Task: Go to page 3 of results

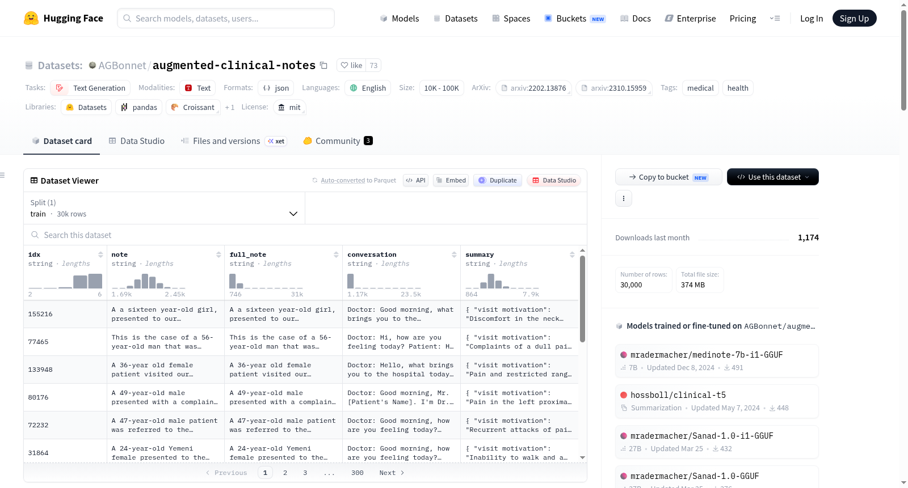Action: click(x=305, y=473)
